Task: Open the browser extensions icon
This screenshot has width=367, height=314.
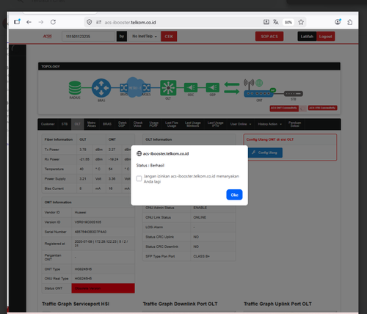Action: [x=350, y=22]
